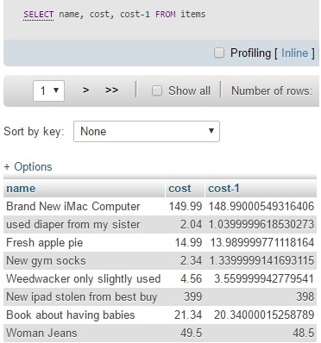
Task: Click the 'Sort by key:' label
Action: point(34,132)
